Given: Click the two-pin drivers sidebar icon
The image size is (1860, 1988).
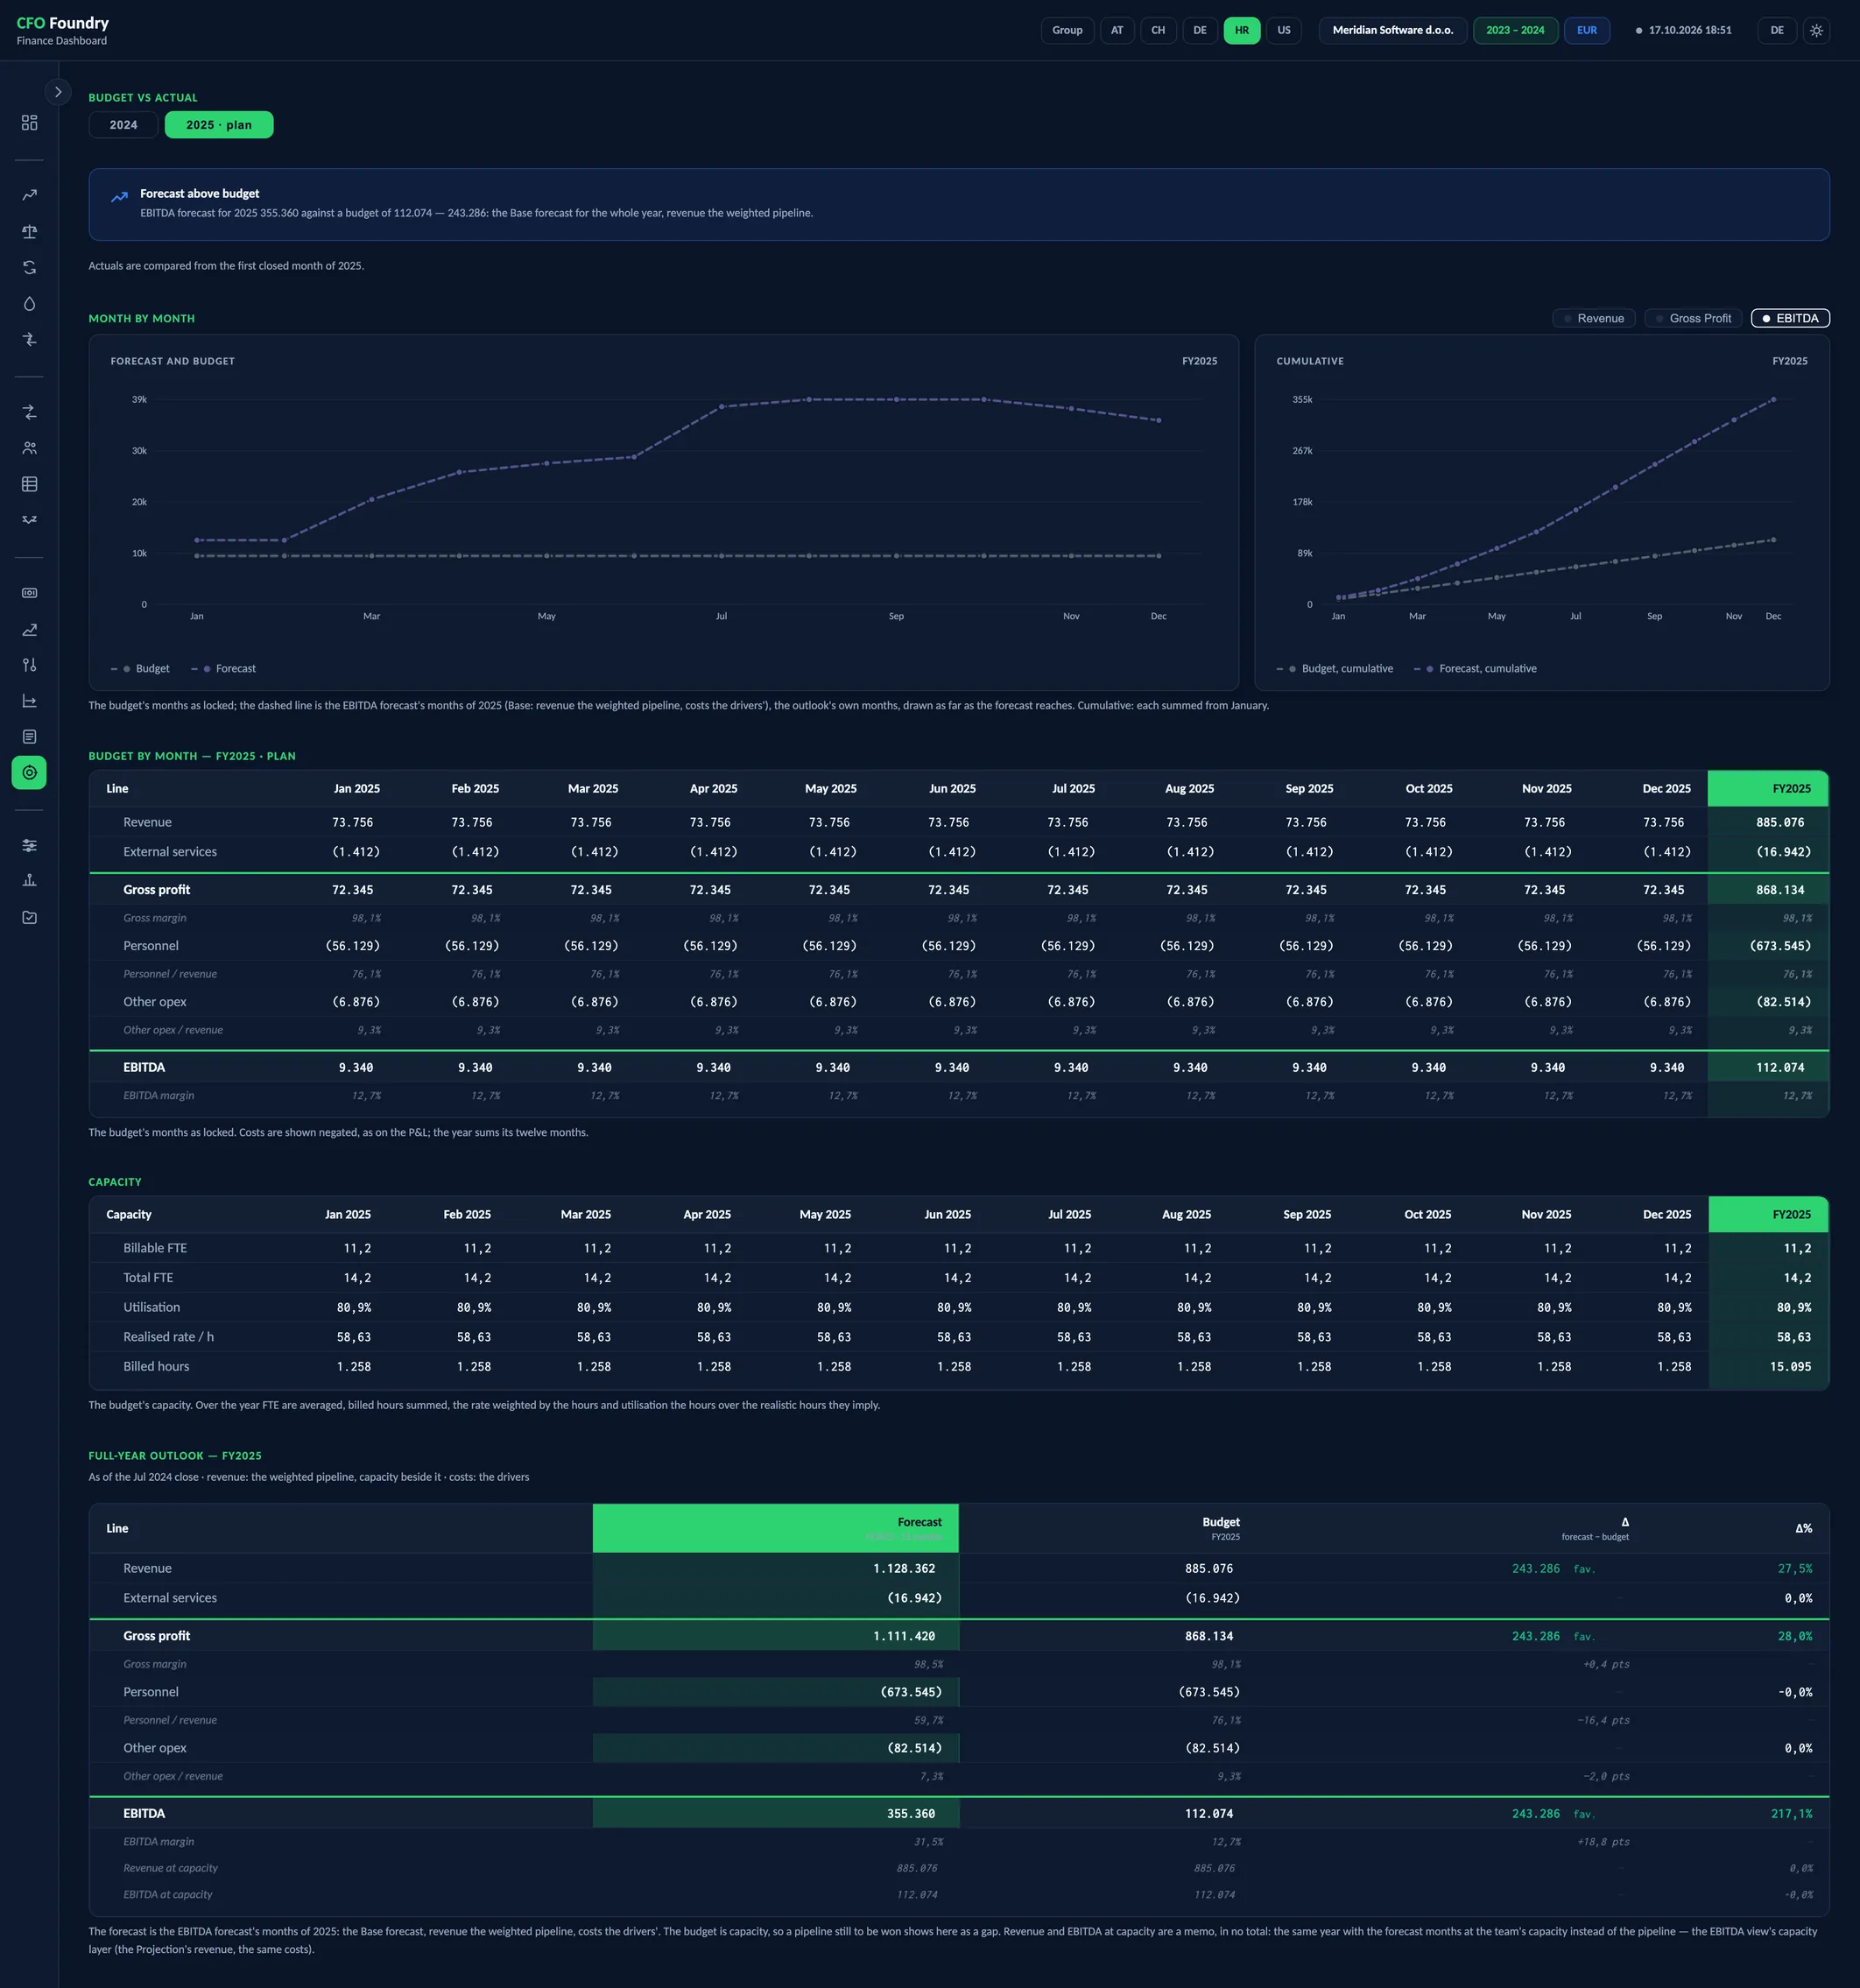Looking at the screenshot, I should (29, 665).
